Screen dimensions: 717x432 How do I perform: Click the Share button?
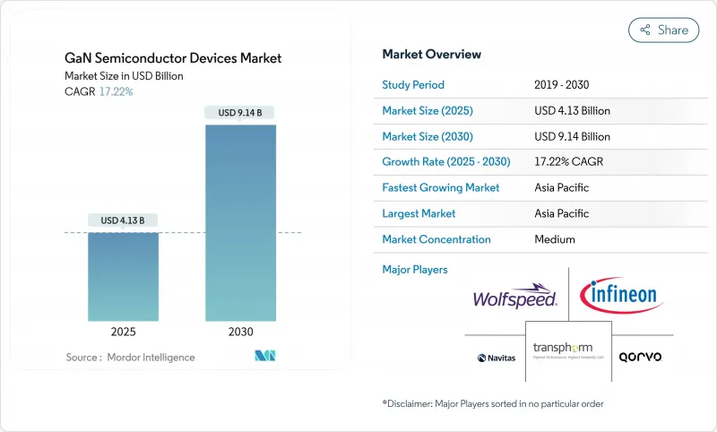coord(663,30)
